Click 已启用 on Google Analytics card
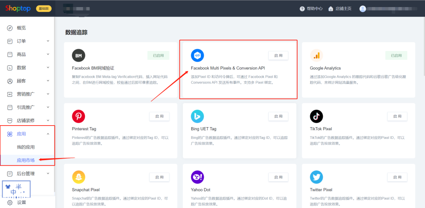The height and width of the screenshot is (208, 425). click(396, 55)
